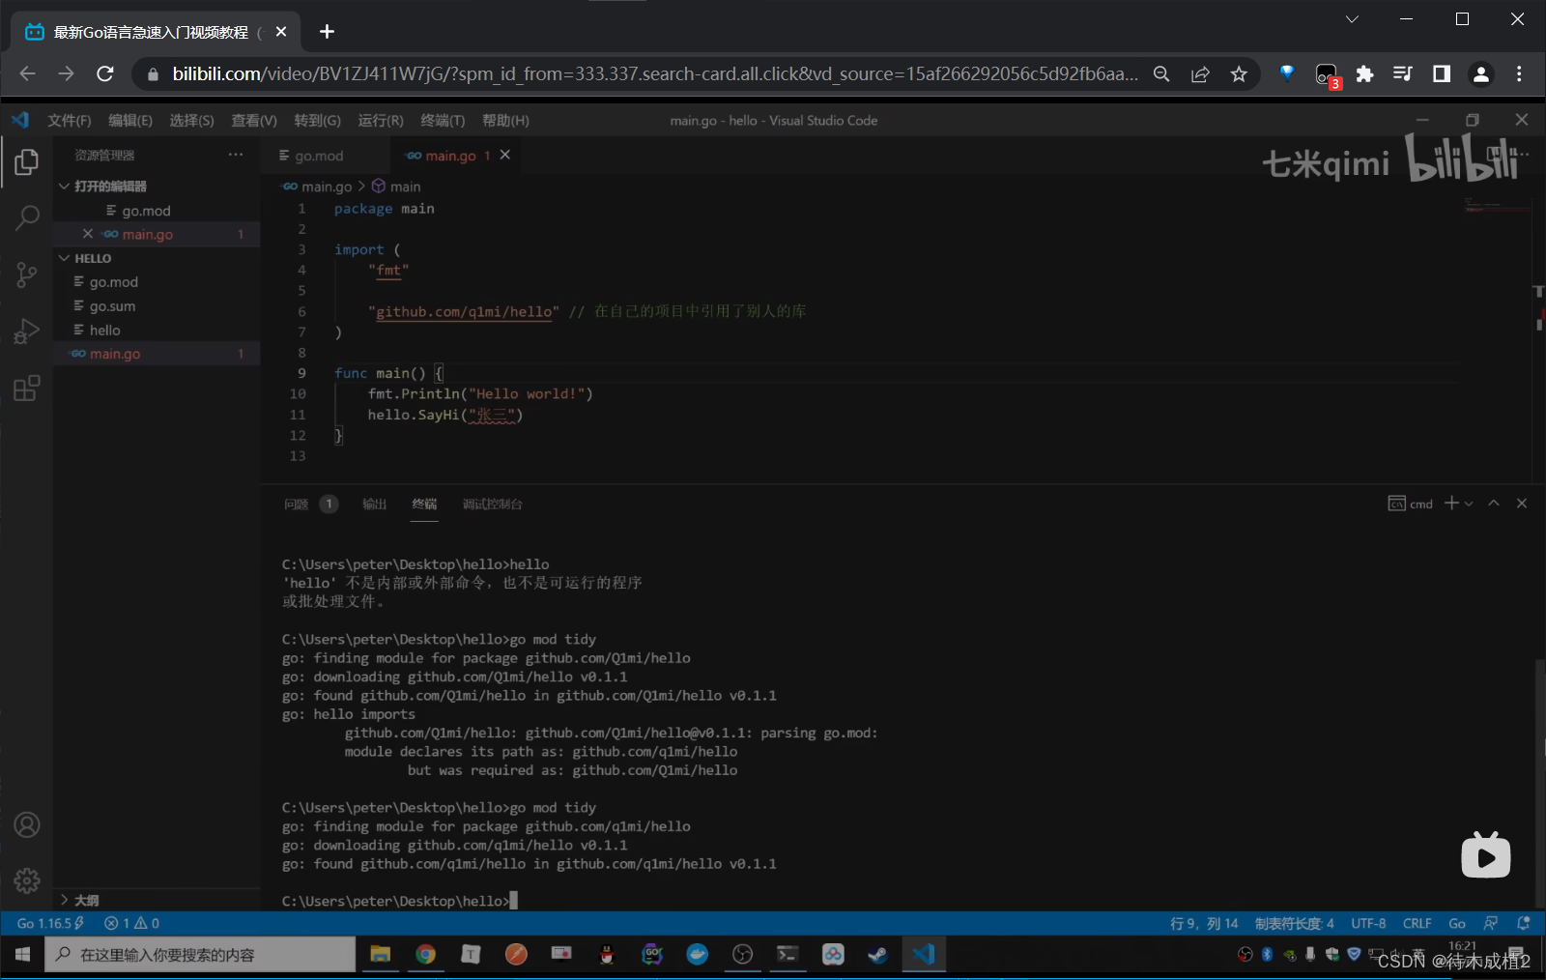This screenshot has width=1546, height=980.
Task: Click the 行 9, 列 14 cursor position
Action: click(x=1204, y=923)
